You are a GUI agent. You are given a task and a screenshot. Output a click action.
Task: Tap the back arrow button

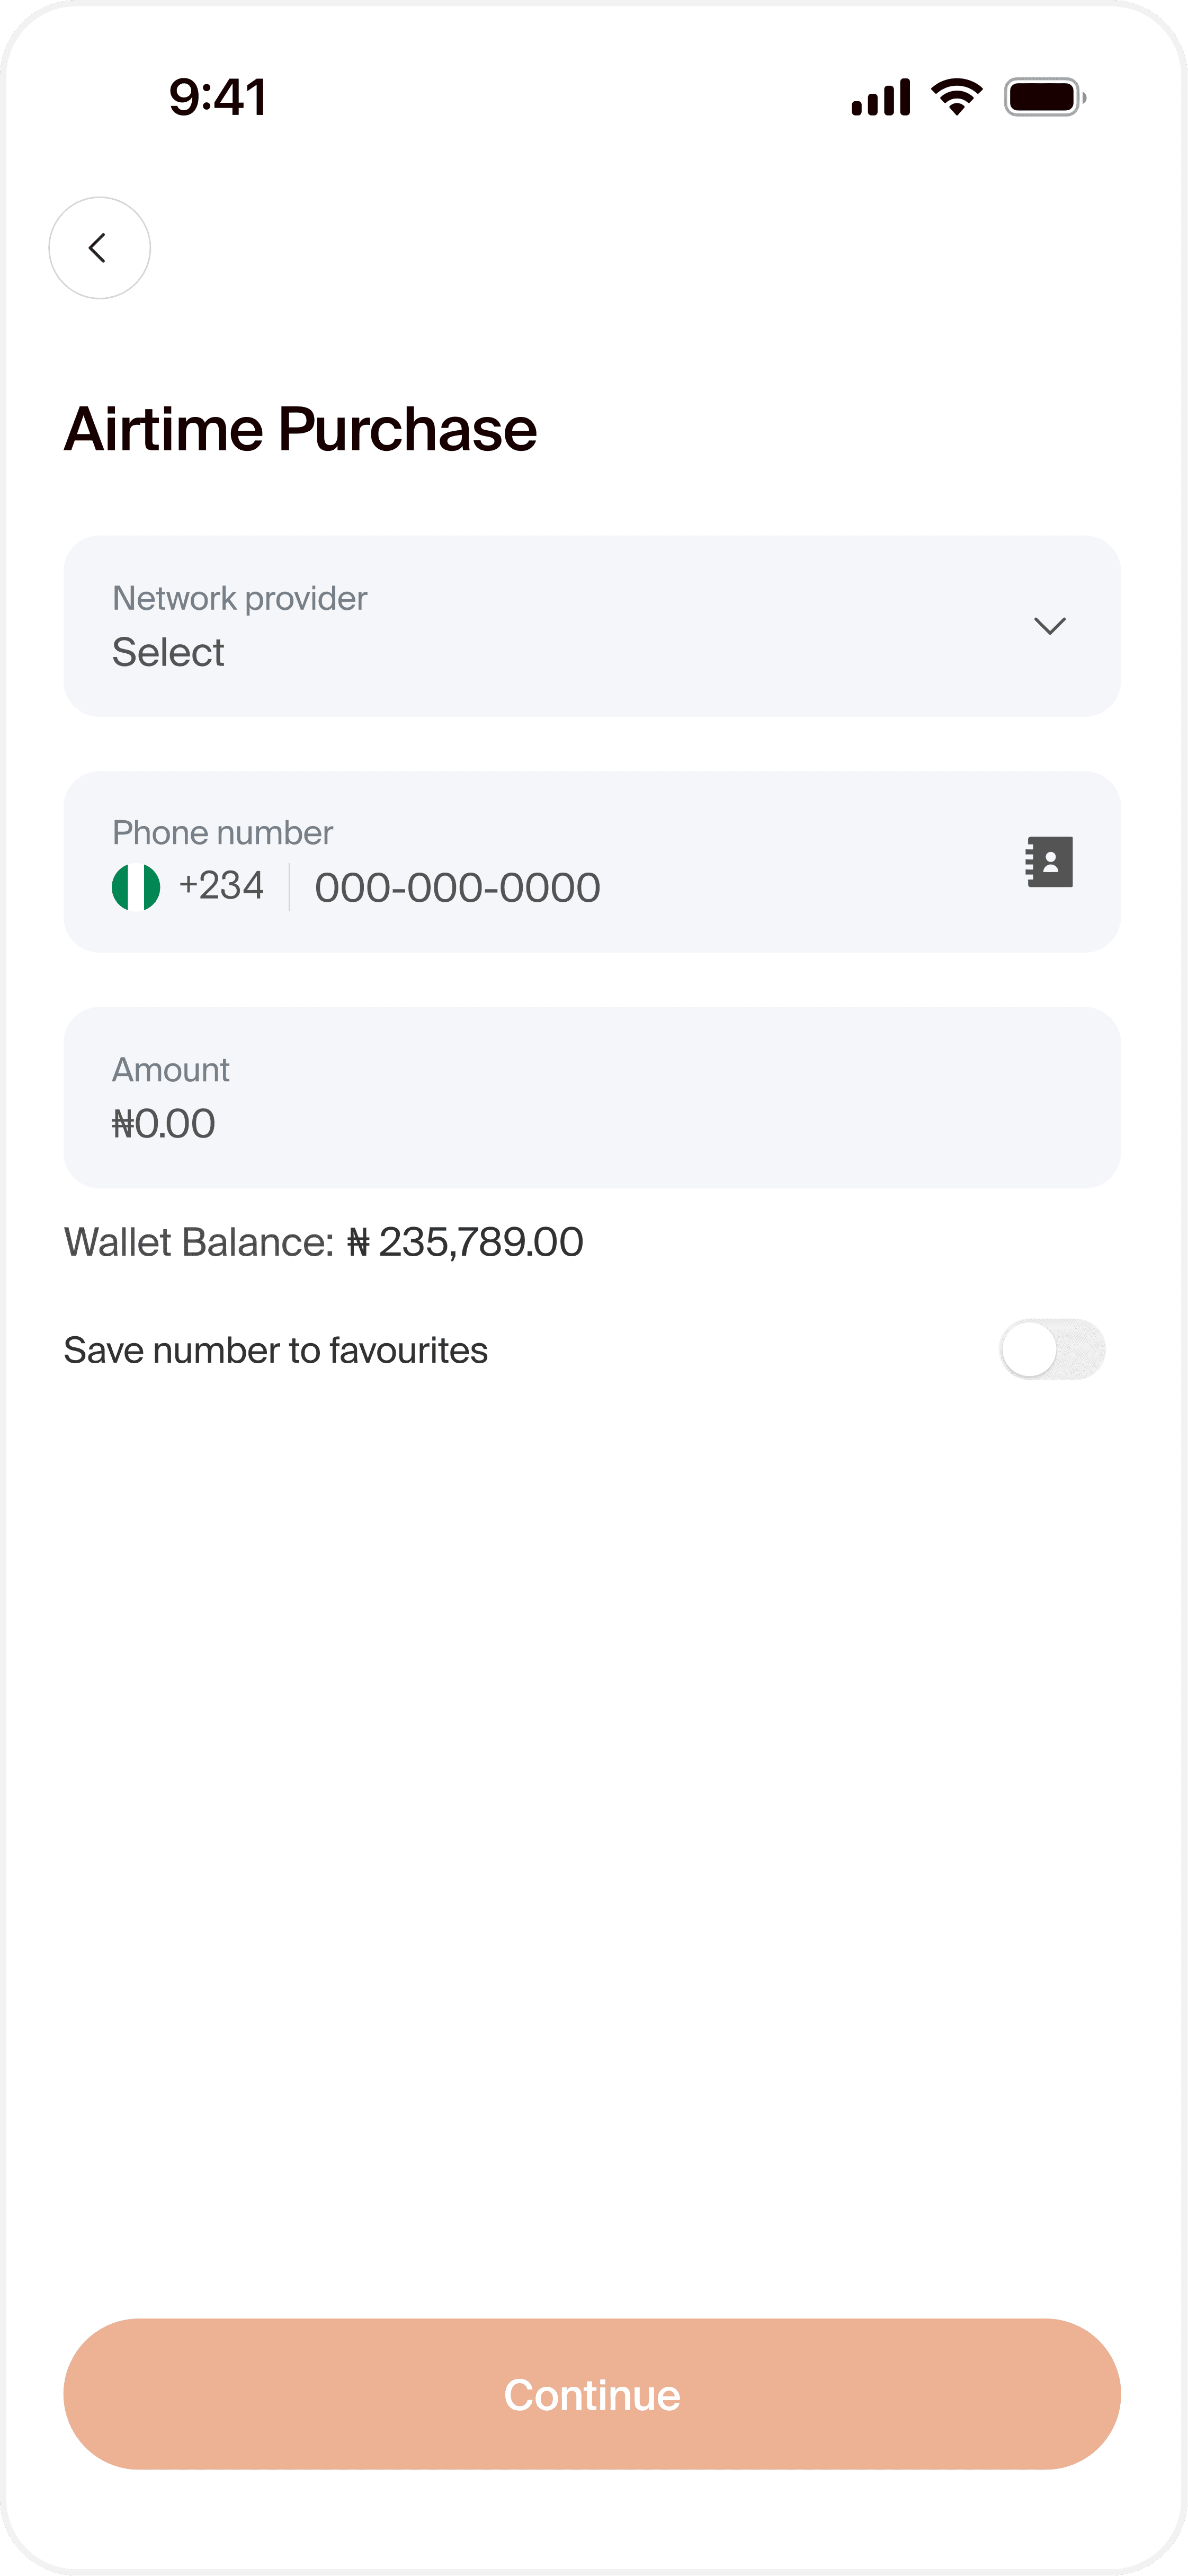tap(99, 248)
